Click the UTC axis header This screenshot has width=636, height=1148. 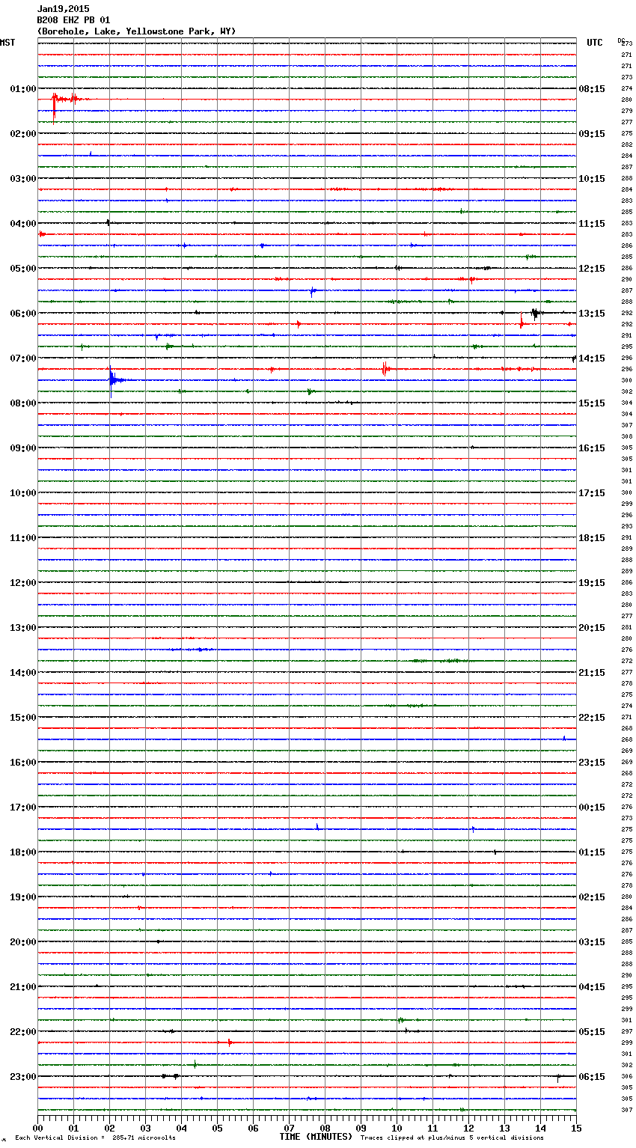coord(595,43)
